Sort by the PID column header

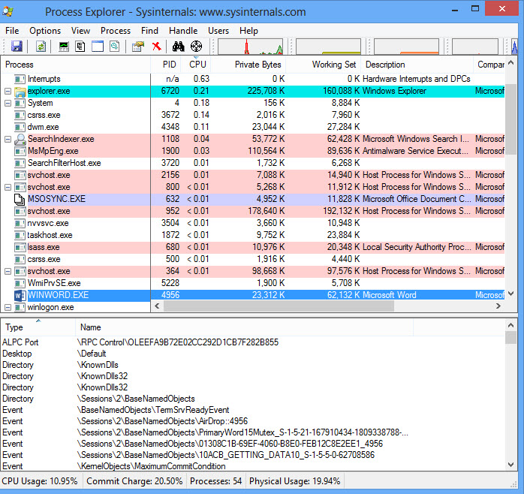click(166, 65)
